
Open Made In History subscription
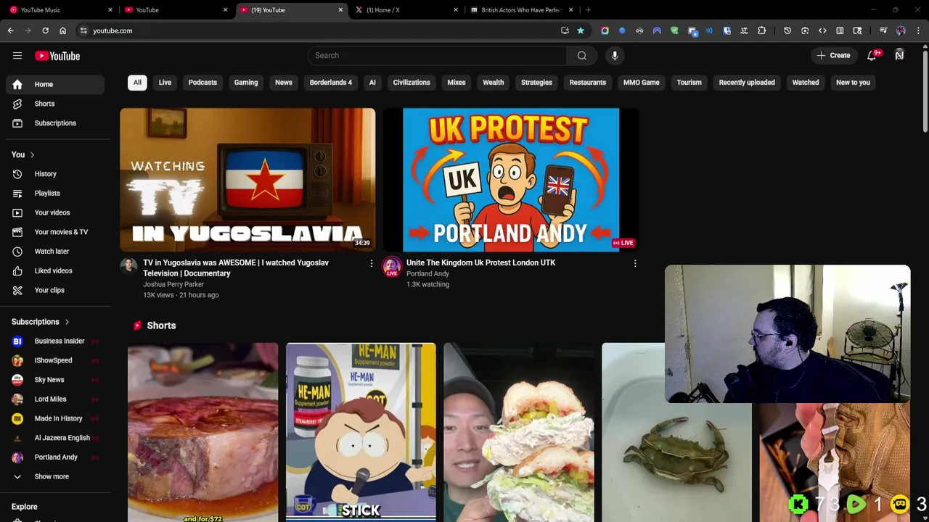(55, 418)
